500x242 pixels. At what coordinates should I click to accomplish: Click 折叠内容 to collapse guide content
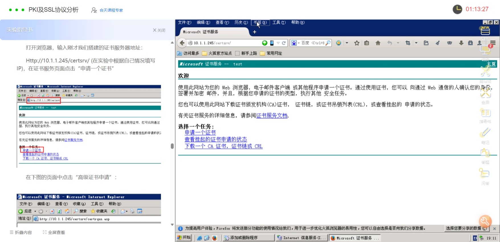21,232
